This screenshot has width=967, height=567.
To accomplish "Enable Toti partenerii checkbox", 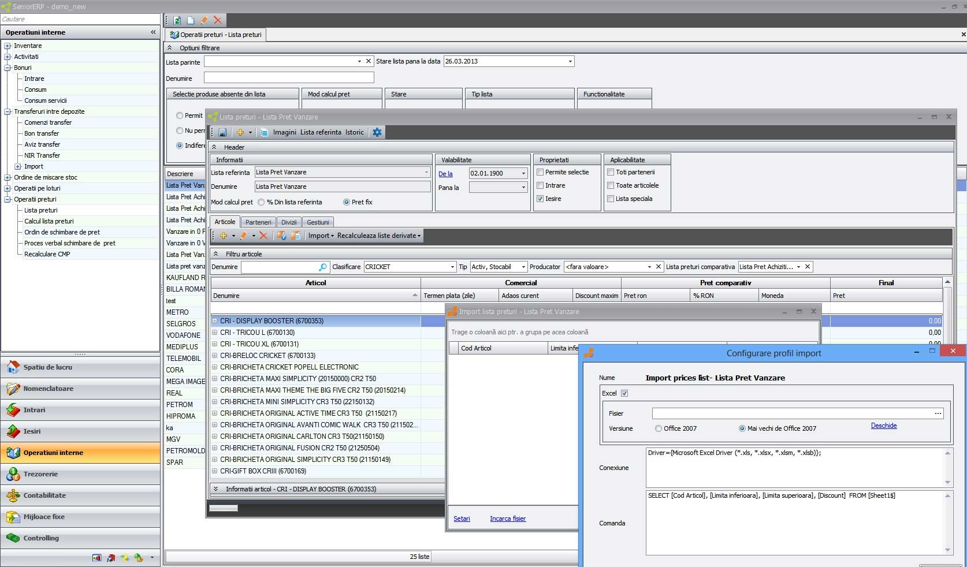I will click(611, 172).
